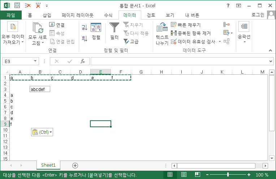Click the select all corner triangle
276x179 pixels.
point(7,72)
